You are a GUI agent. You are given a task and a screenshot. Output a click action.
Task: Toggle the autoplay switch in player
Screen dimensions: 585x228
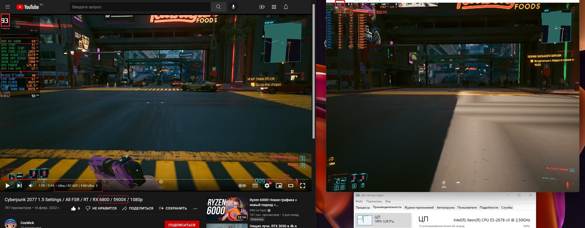click(242, 186)
